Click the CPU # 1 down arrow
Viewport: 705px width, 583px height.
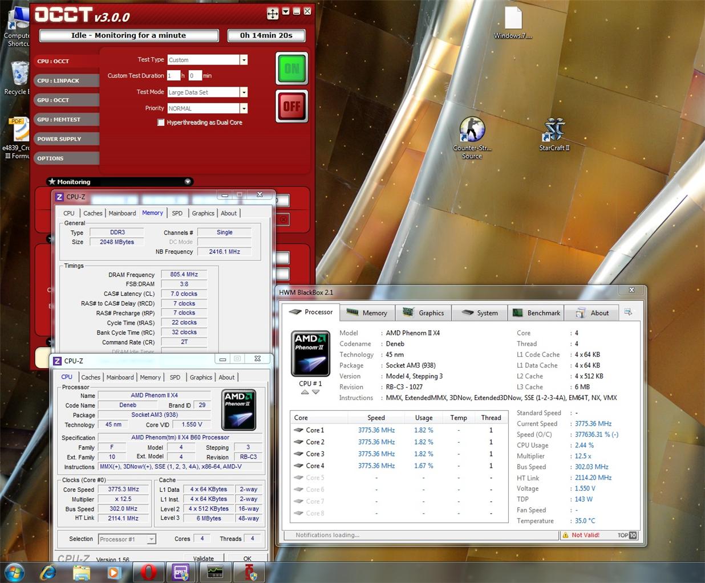(x=315, y=392)
